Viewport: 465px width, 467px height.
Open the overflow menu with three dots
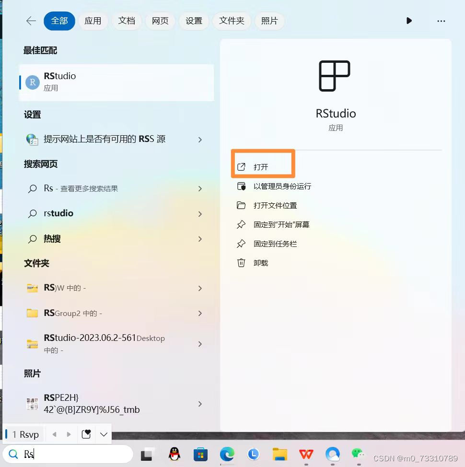441,21
